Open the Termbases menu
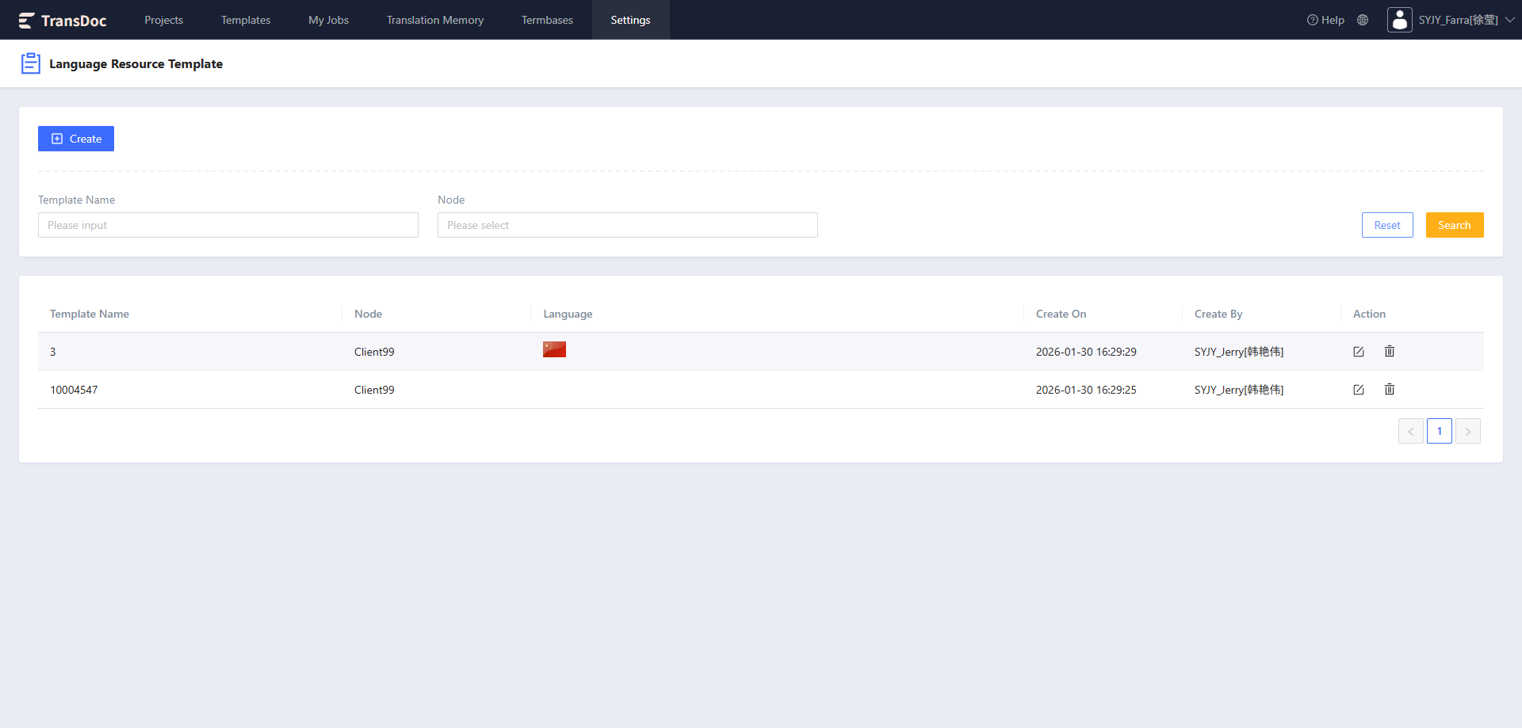1522x728 pixels. (547, 20)
